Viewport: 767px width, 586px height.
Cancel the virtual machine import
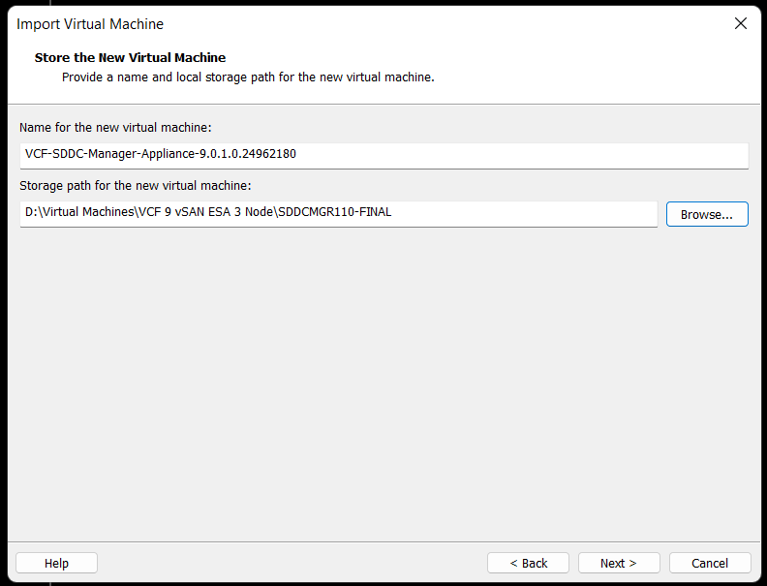[x=710, y=563]
